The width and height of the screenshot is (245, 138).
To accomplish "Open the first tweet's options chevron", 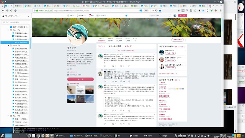I will click(x=154, y=54).
